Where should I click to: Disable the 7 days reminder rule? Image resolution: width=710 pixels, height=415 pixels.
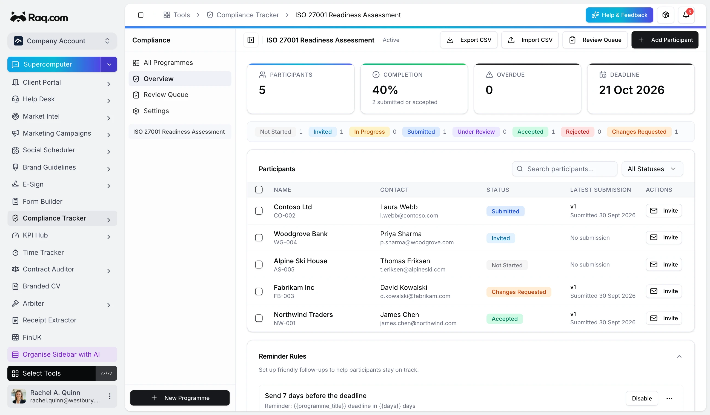pyautogui.click(x=642, y=398)
